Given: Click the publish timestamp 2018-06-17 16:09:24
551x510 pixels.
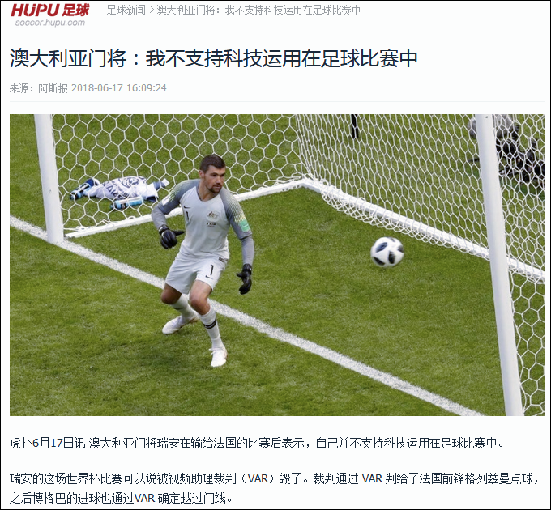Looking at the screenshot, I should point(119,87).
